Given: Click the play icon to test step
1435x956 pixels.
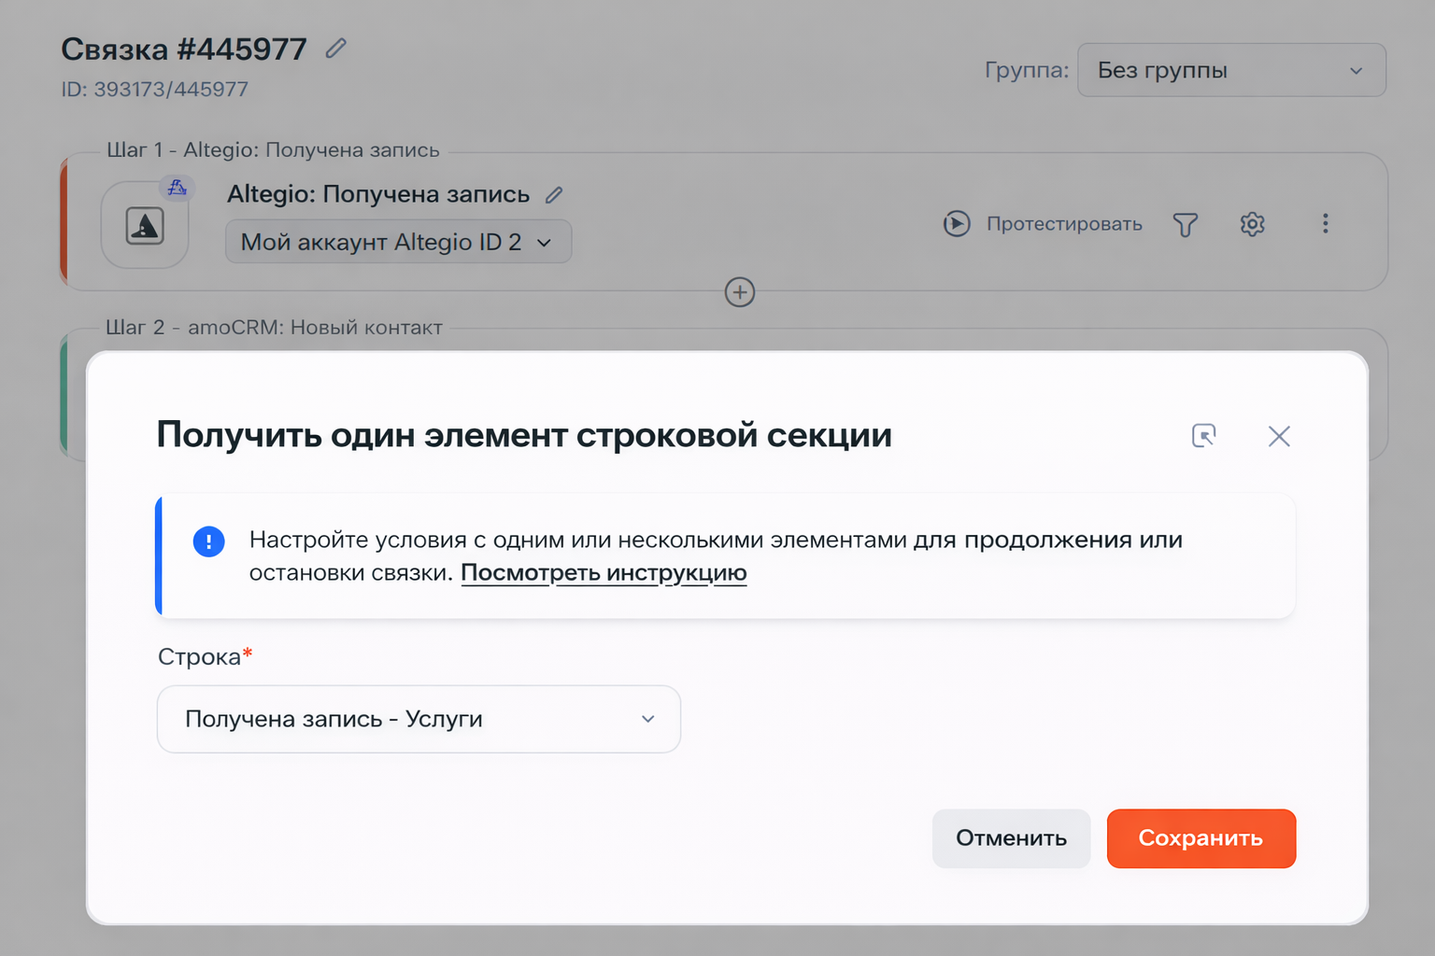Looking at the screenshot, I should [x=956, y=224].
